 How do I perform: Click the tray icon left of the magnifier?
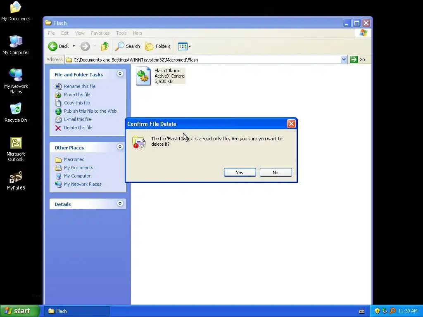tap(385, 311)
